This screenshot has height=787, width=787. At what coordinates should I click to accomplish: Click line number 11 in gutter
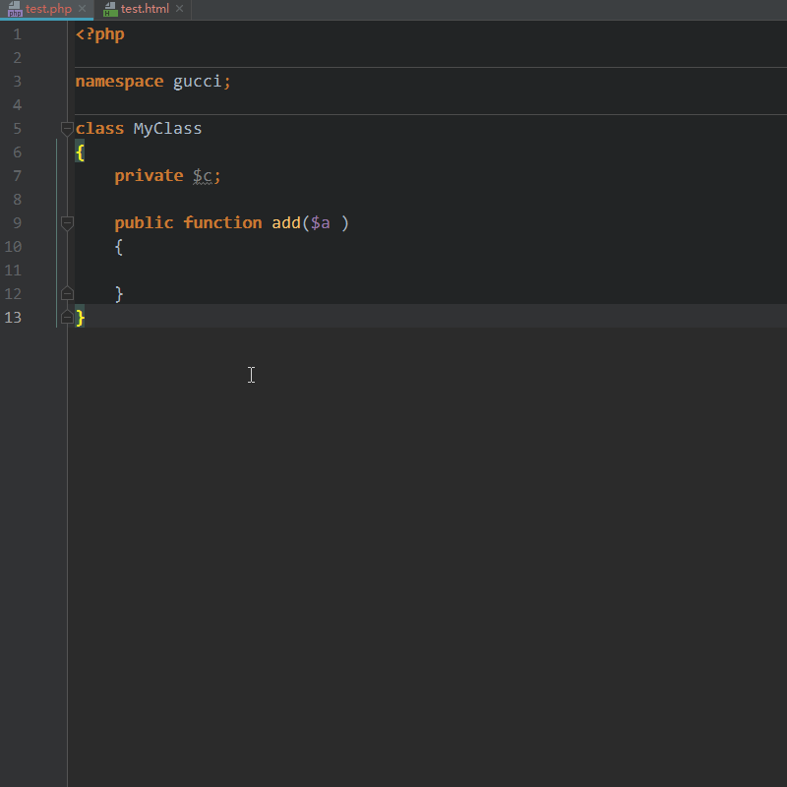pyautogui.click(x=13, y=270)
